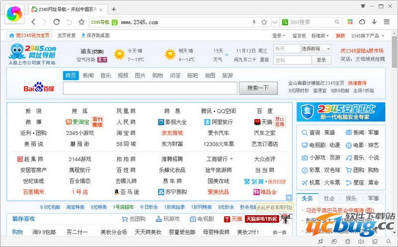Click 切换 city switch link
This screenshot has height=247, width=398.
coord(98,52)
